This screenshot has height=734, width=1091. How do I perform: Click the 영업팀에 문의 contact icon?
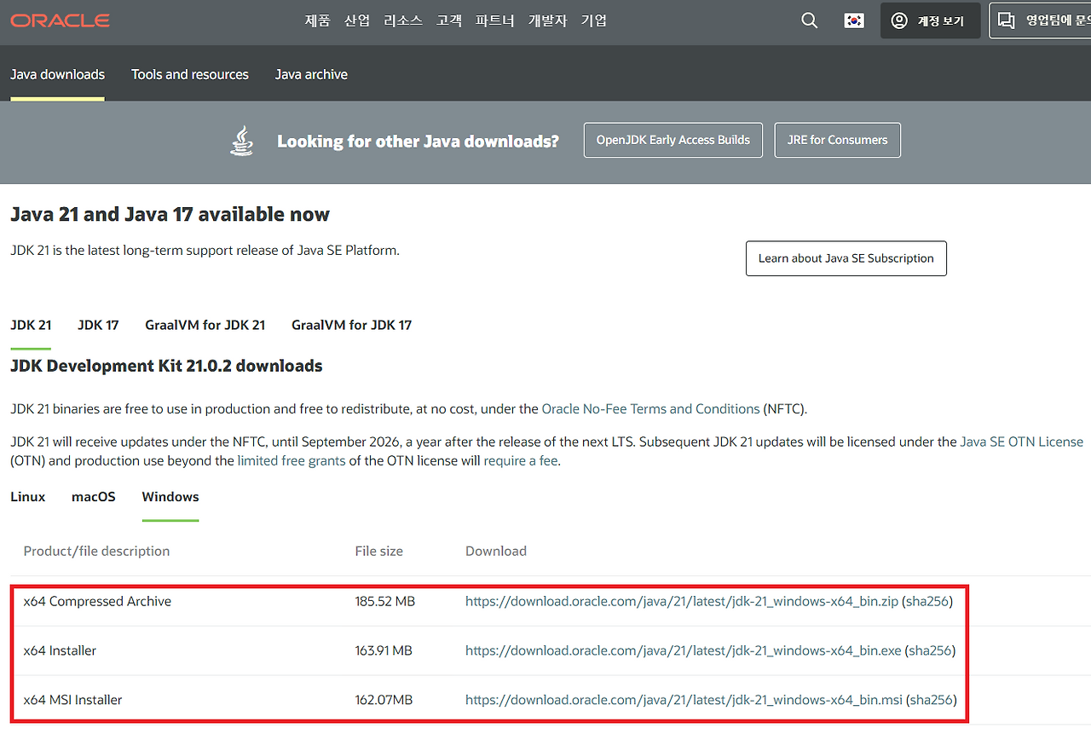tap(1007, 19)
